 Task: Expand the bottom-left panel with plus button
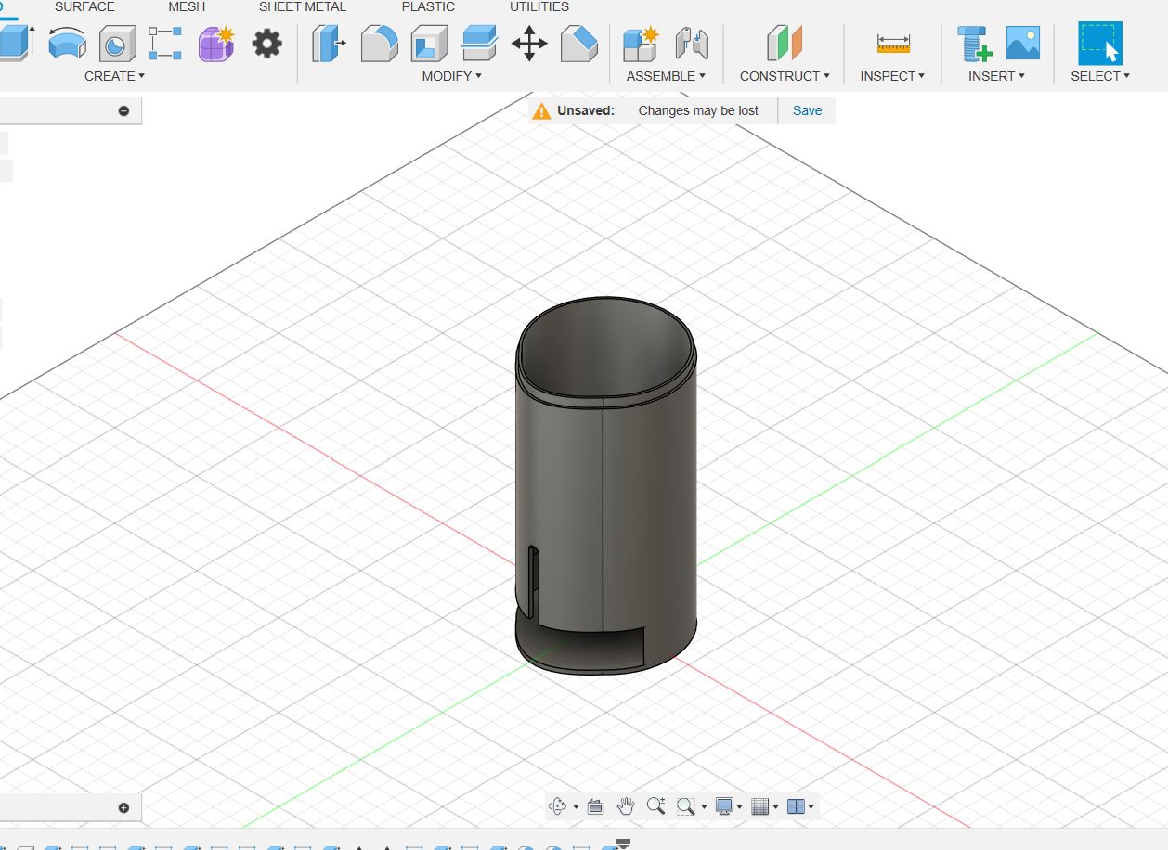click(123, 807)
